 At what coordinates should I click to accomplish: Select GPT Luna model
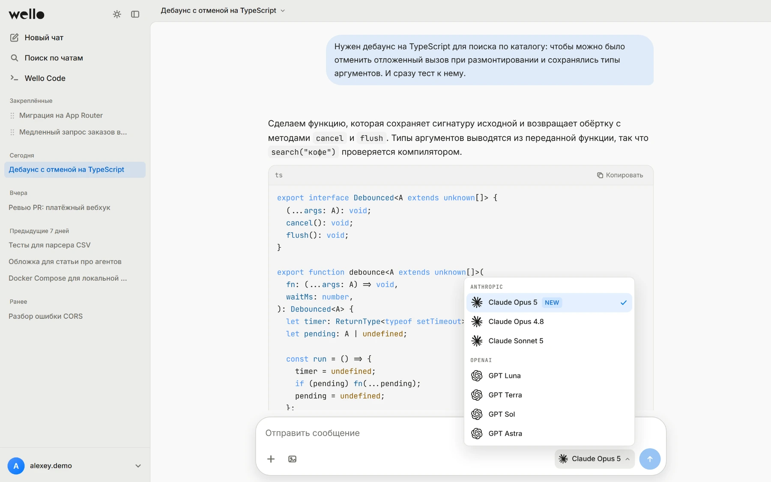pos(549,376)
